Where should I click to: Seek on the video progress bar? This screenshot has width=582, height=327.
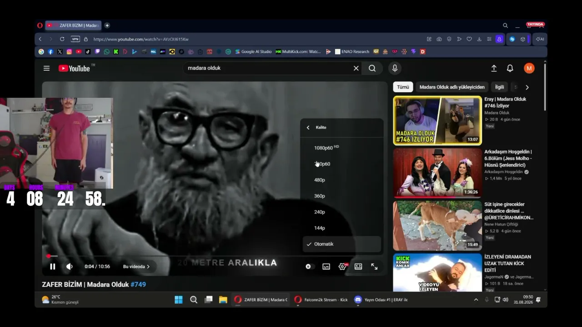tap(214, 256)
